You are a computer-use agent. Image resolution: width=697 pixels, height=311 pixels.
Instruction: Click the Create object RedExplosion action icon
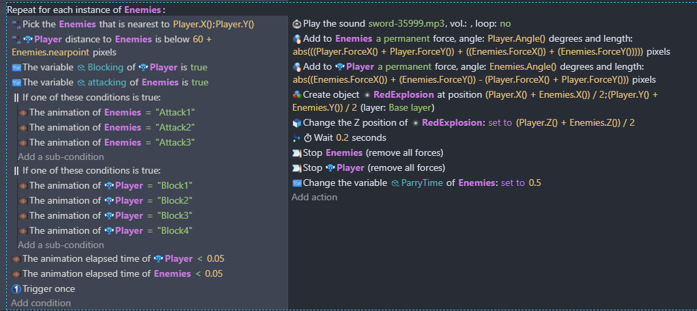[296, 94]
